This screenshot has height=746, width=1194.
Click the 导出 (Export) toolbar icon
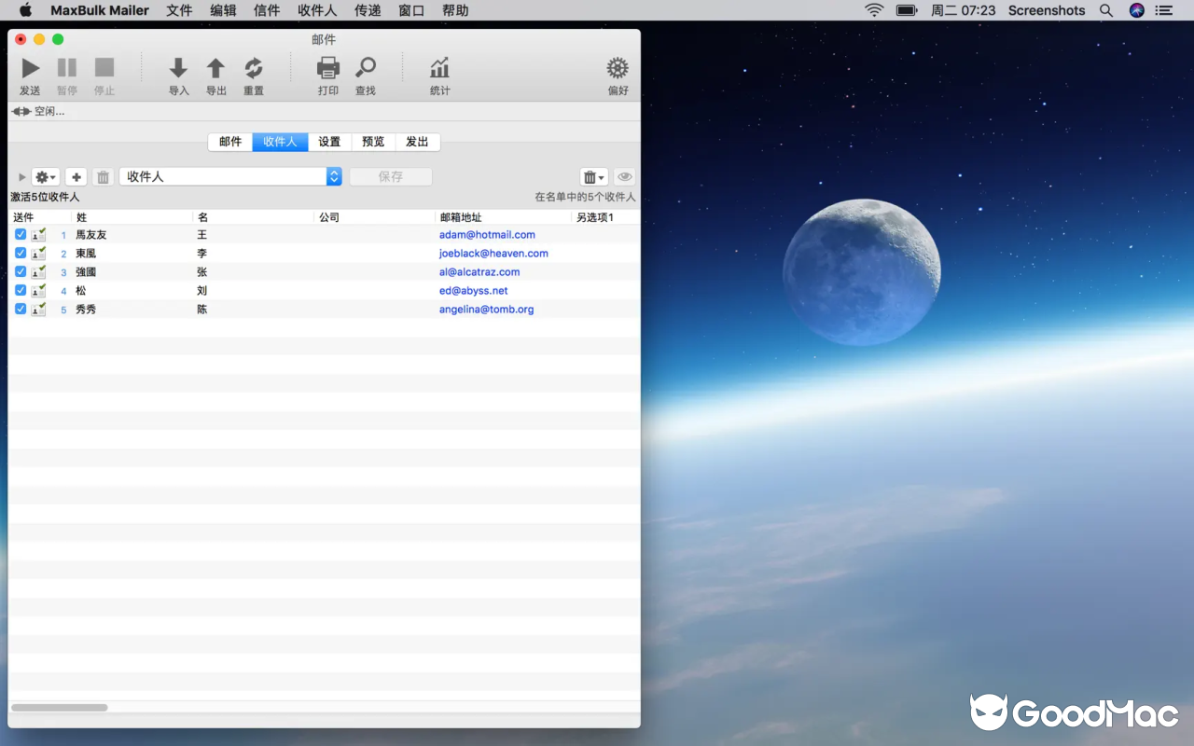pyautogui.click(x=215, y=68)
